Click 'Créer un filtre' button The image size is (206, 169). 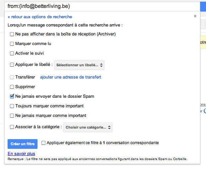23,144
